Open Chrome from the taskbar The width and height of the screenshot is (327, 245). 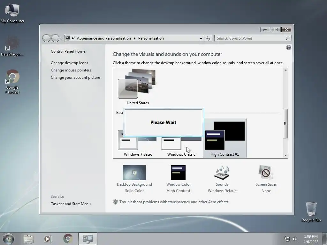click(68, 239)
